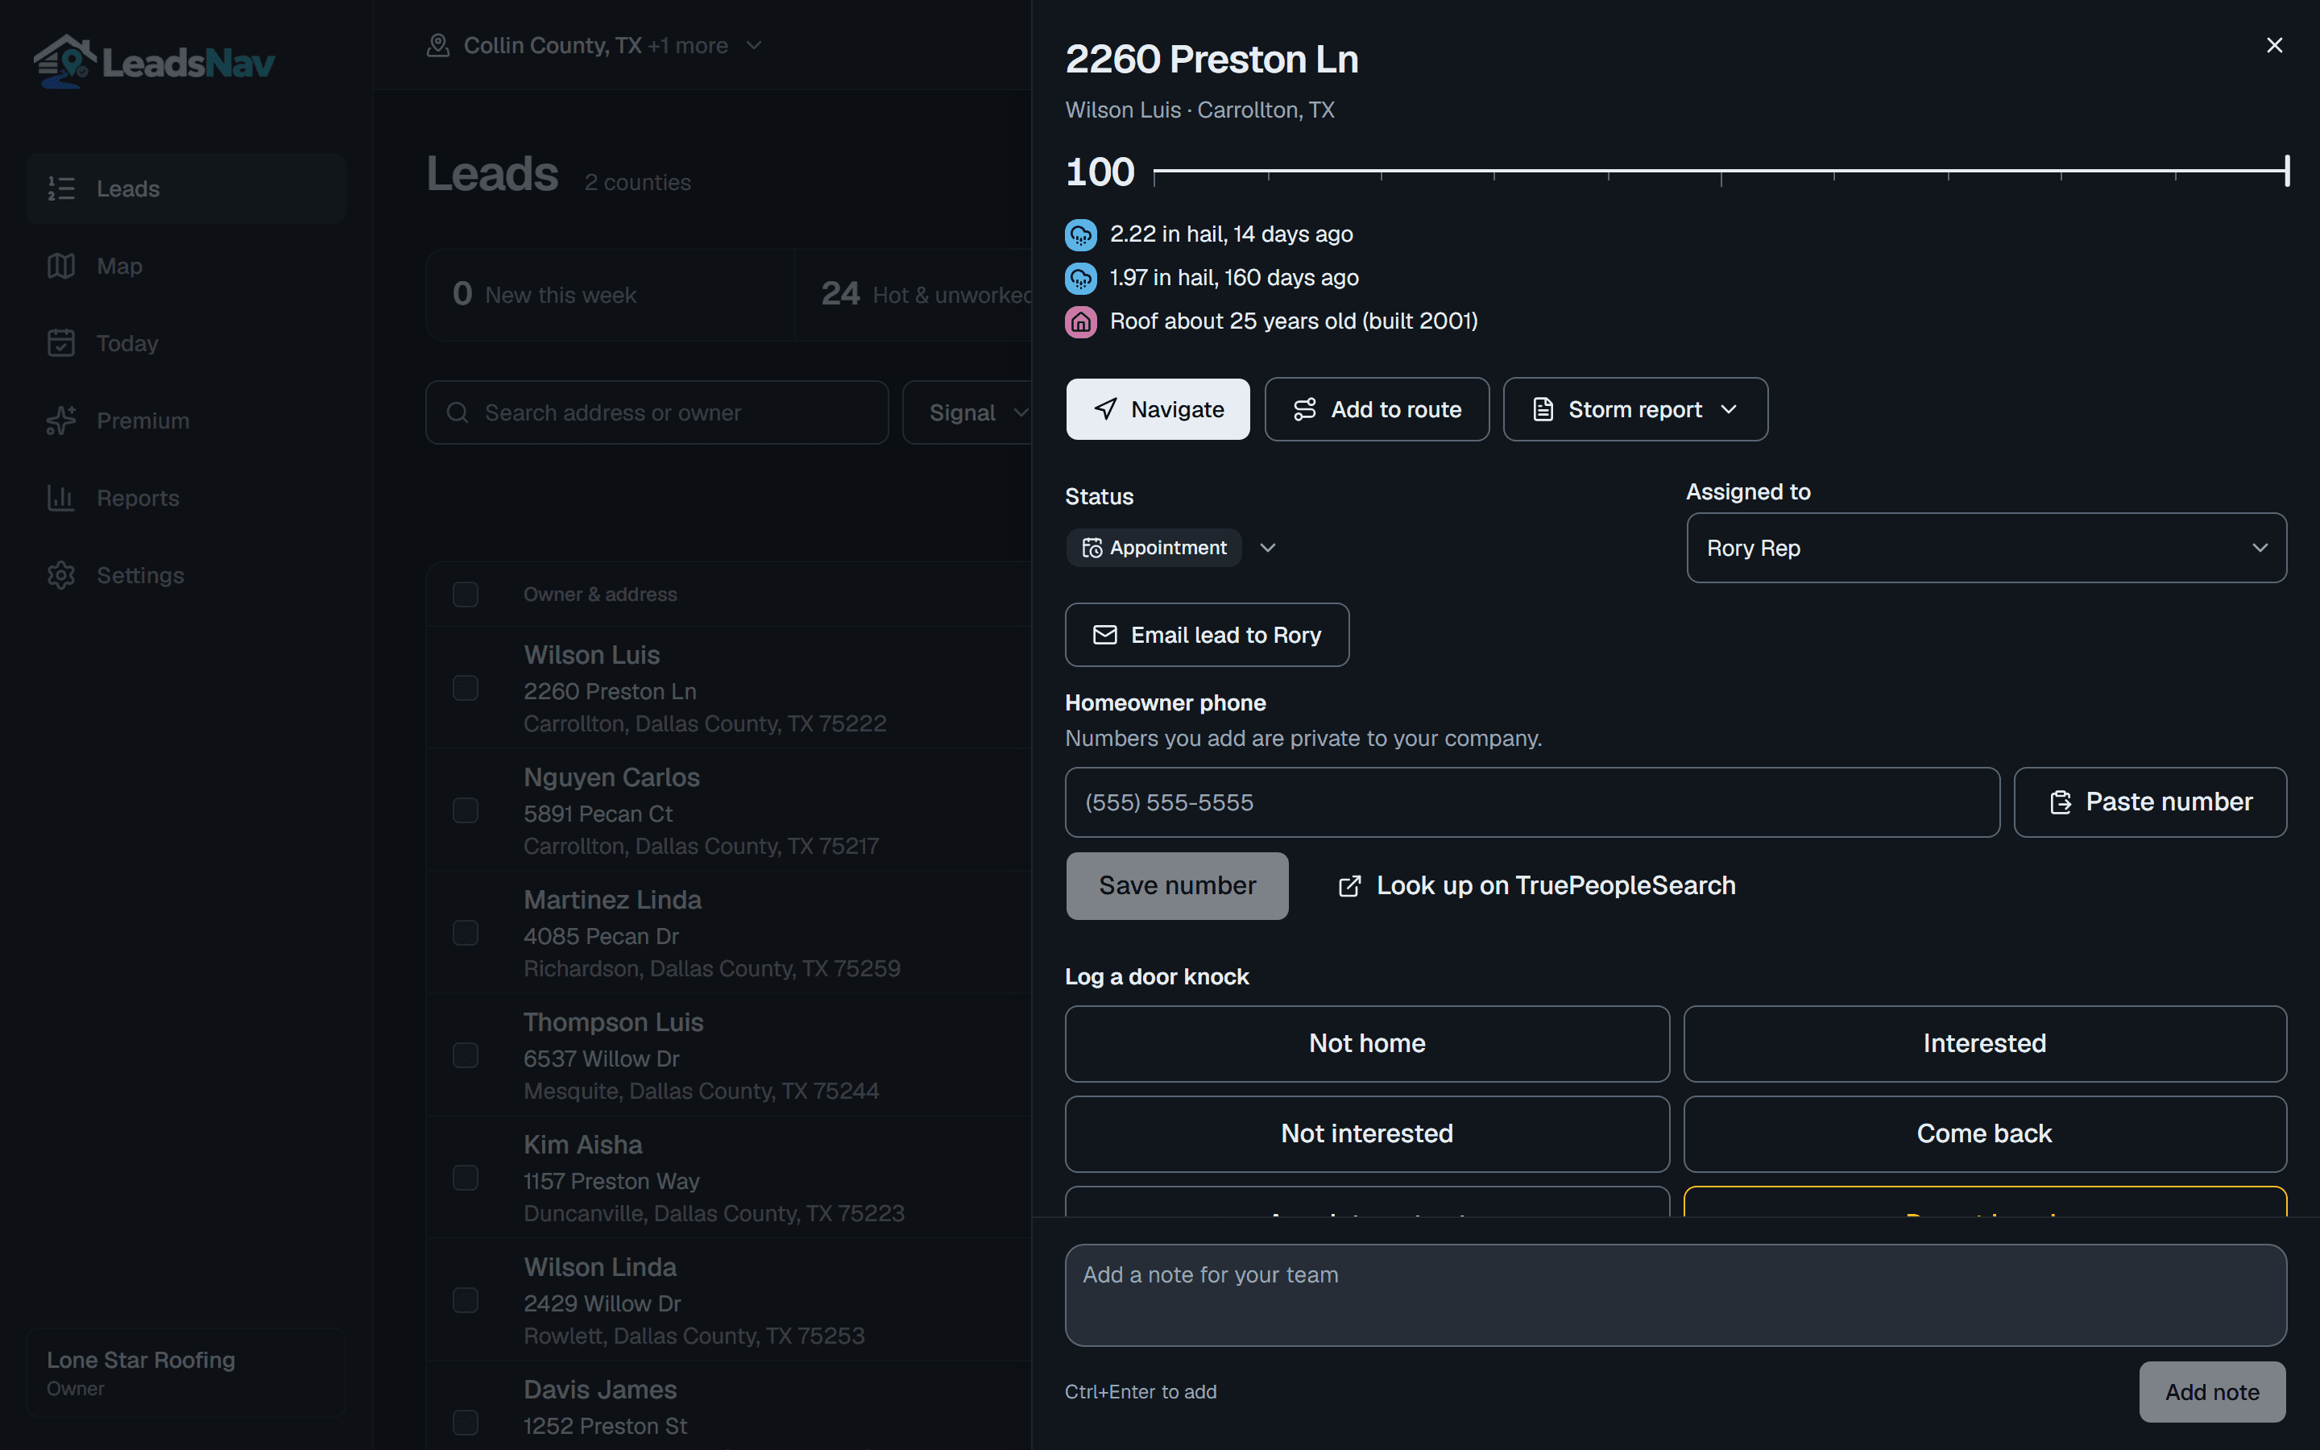This screenshot has width=2320, height=1450.
Task: Open the Appointment status dropdown
Action: click(1172, 548)
